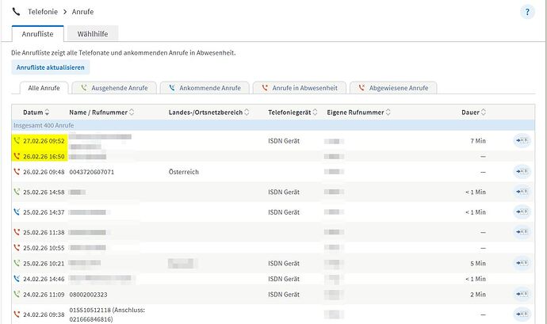
Task: Add 25.02.26 11:38 caller to phonebook
Action: pos(522,232)
